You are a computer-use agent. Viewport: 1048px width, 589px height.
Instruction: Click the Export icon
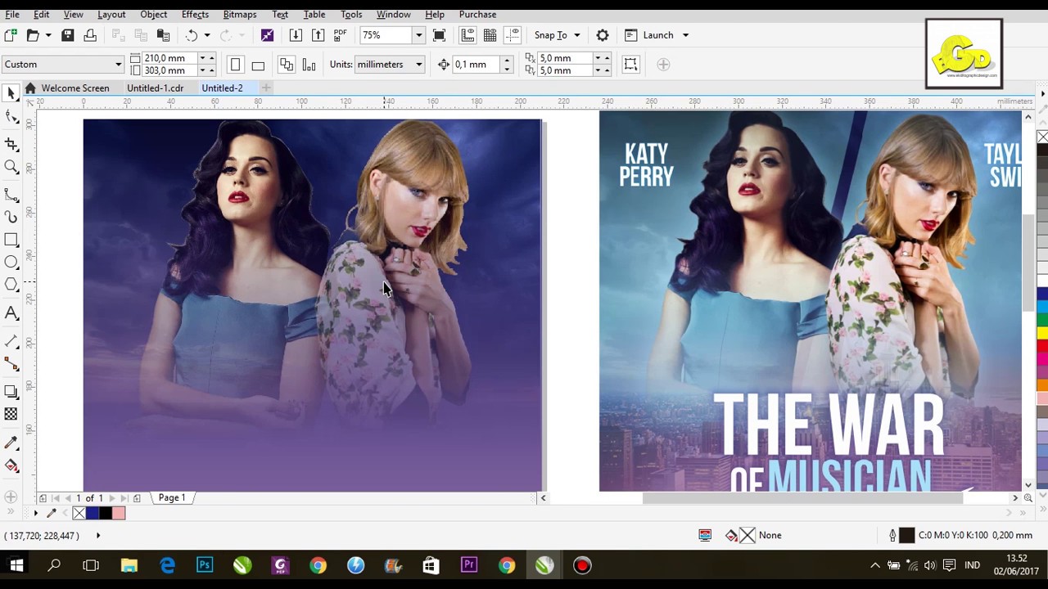click(318, 35)
